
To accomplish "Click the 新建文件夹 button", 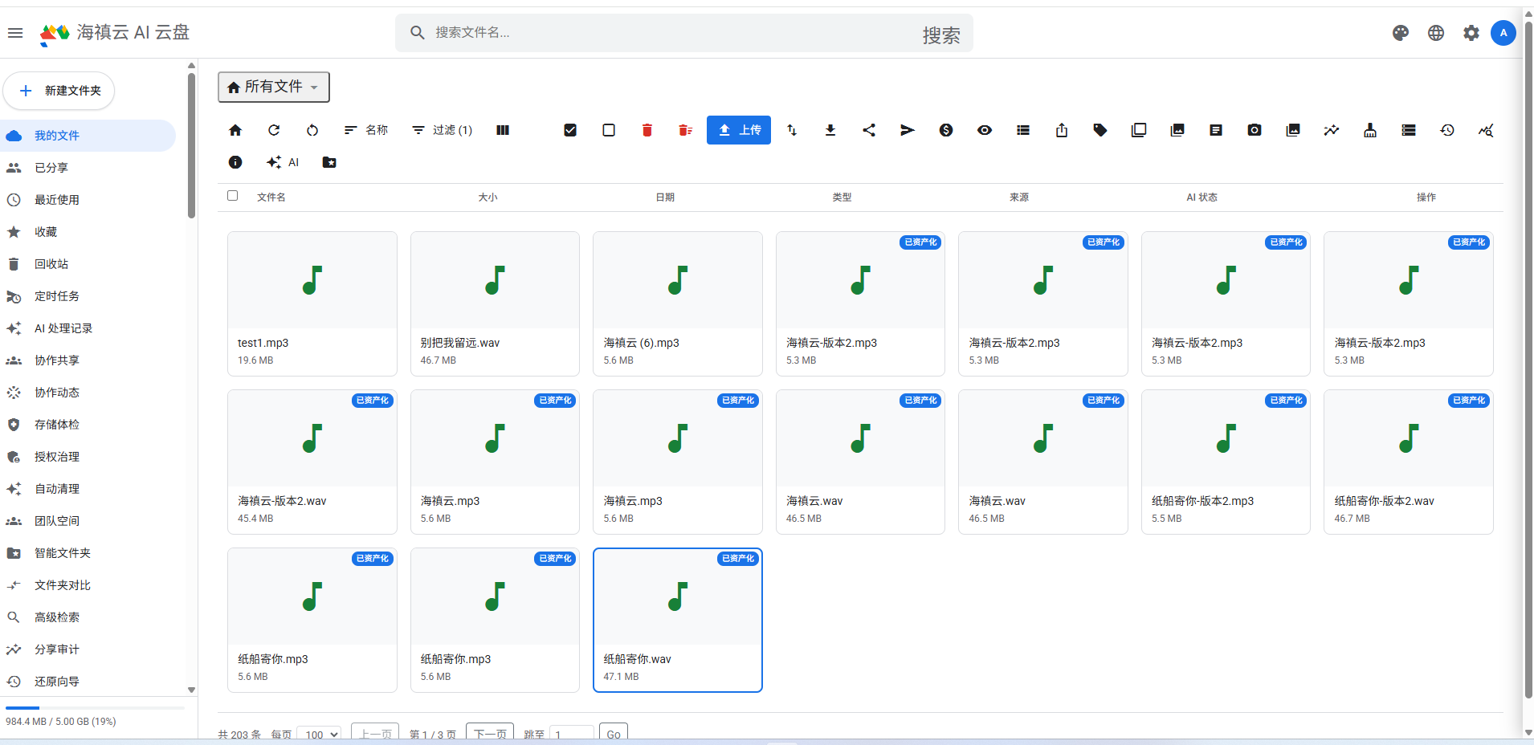I will pyautogui.click(x=59, y=91).
